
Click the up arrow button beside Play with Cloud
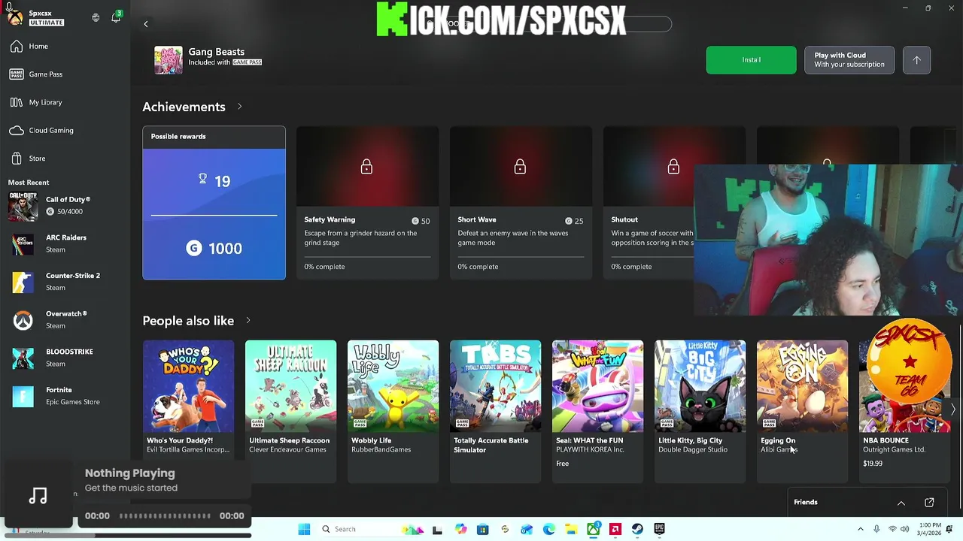[916, 60]
